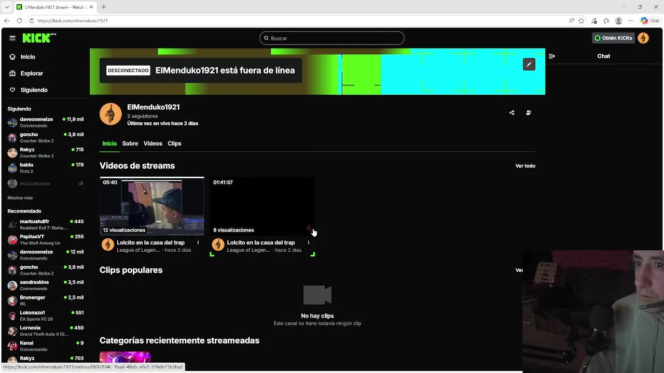Click the banner edit pencil icon

529,64
